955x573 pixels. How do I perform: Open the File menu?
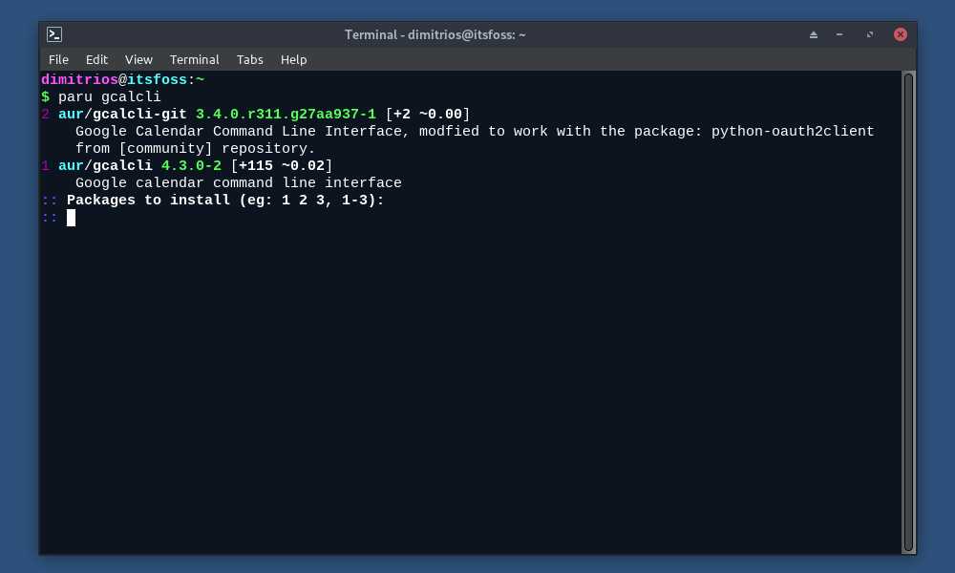(58, 59)
